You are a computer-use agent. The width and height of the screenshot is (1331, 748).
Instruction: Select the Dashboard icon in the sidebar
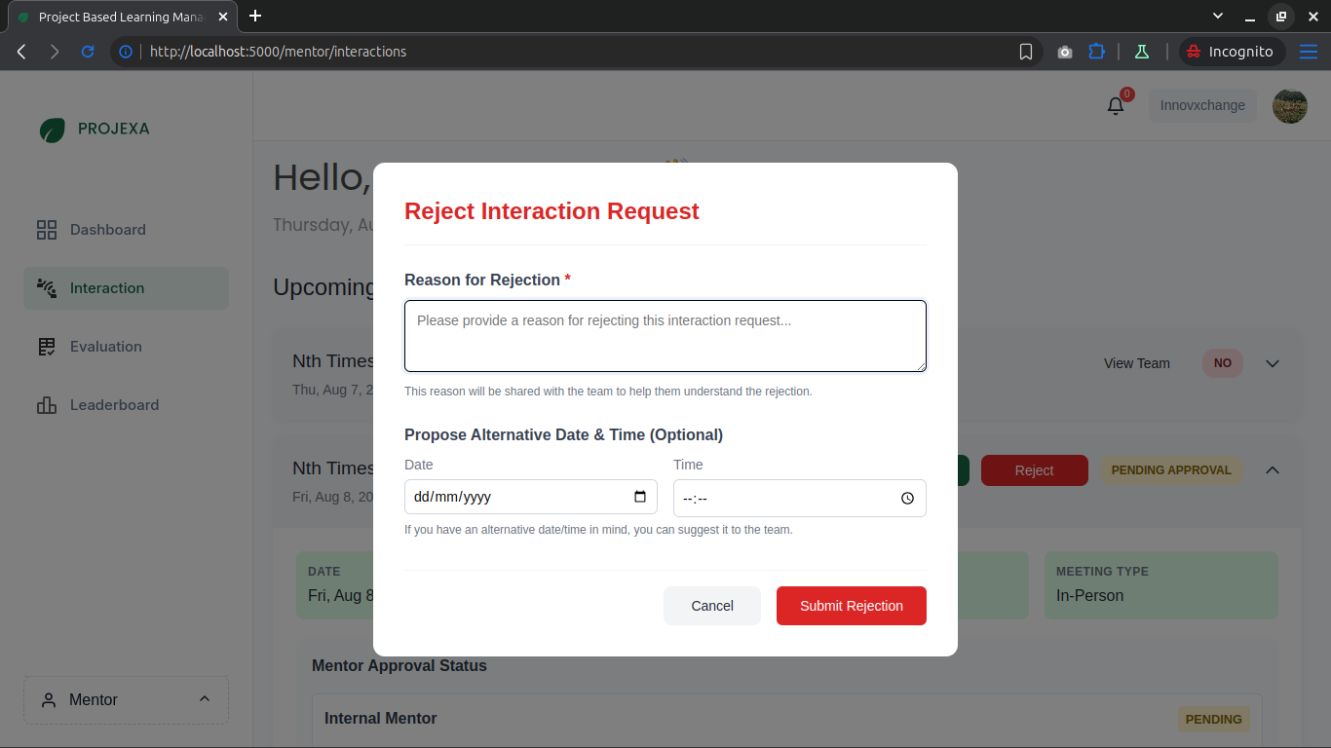(46, 229)
